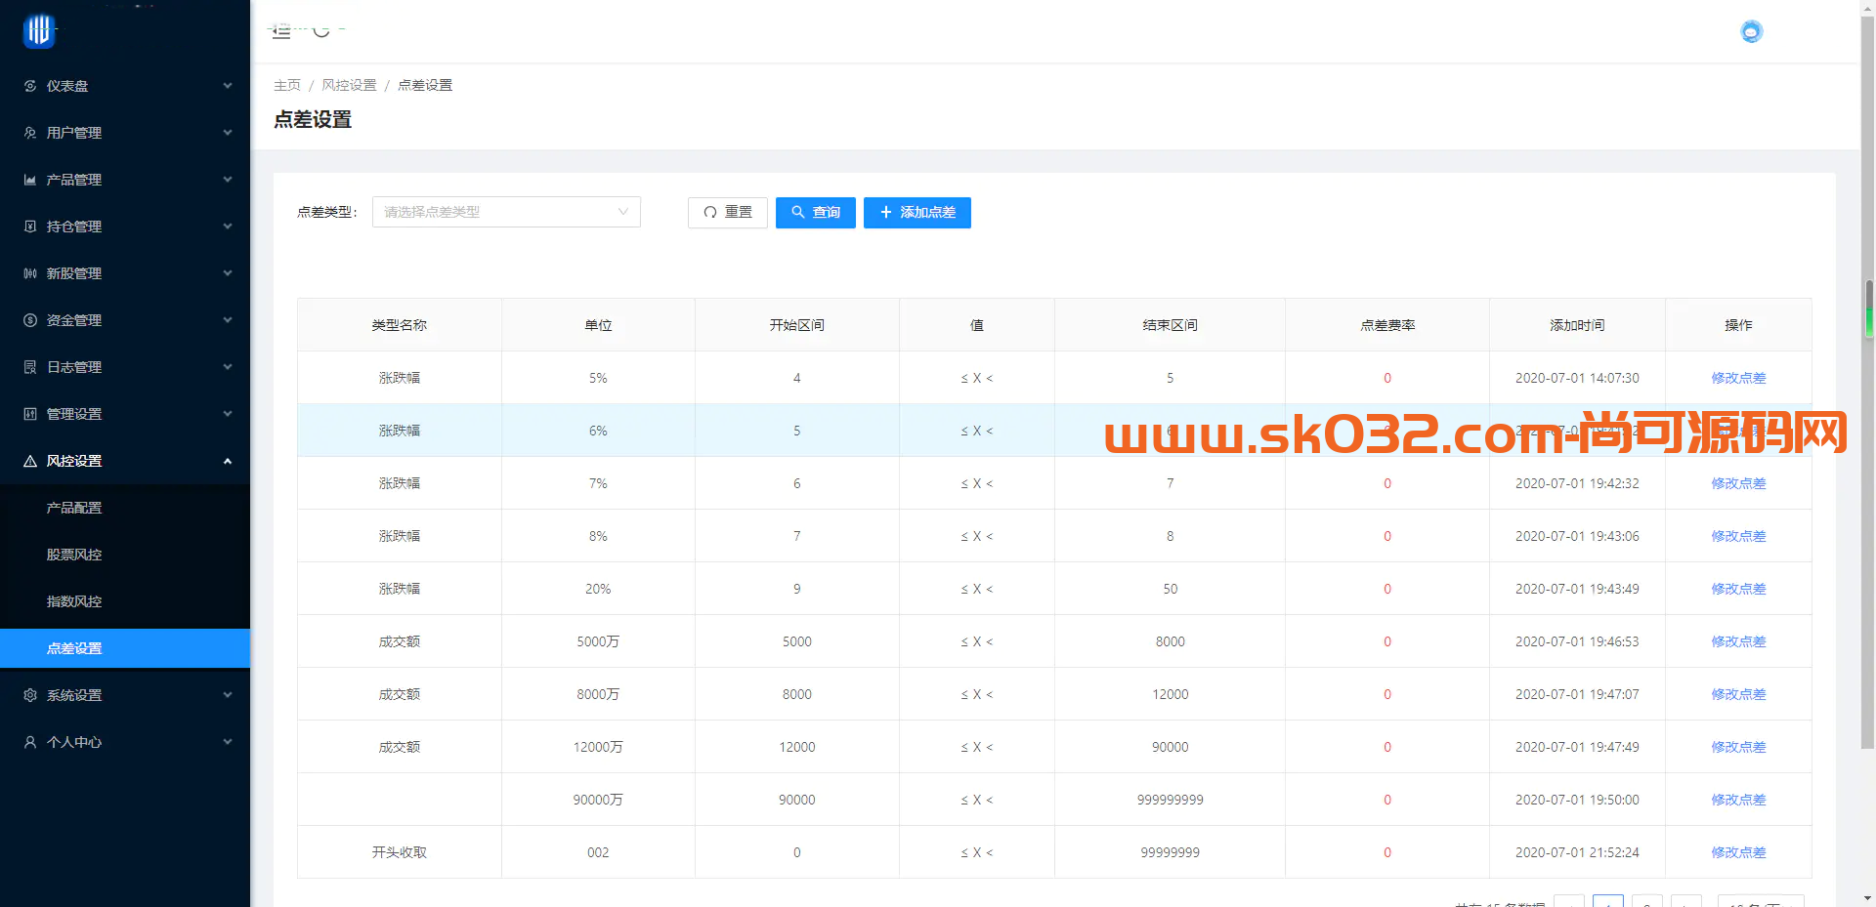This screenshot has width=1876, height=907.
Task: Click the 管理设置 icon in sidebar
Action: (x=30, y=414)
